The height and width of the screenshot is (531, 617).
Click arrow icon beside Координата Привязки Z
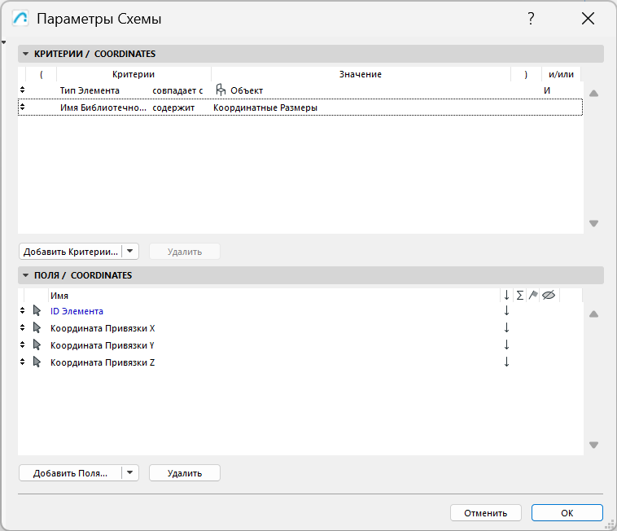click(x=37, y=362)
